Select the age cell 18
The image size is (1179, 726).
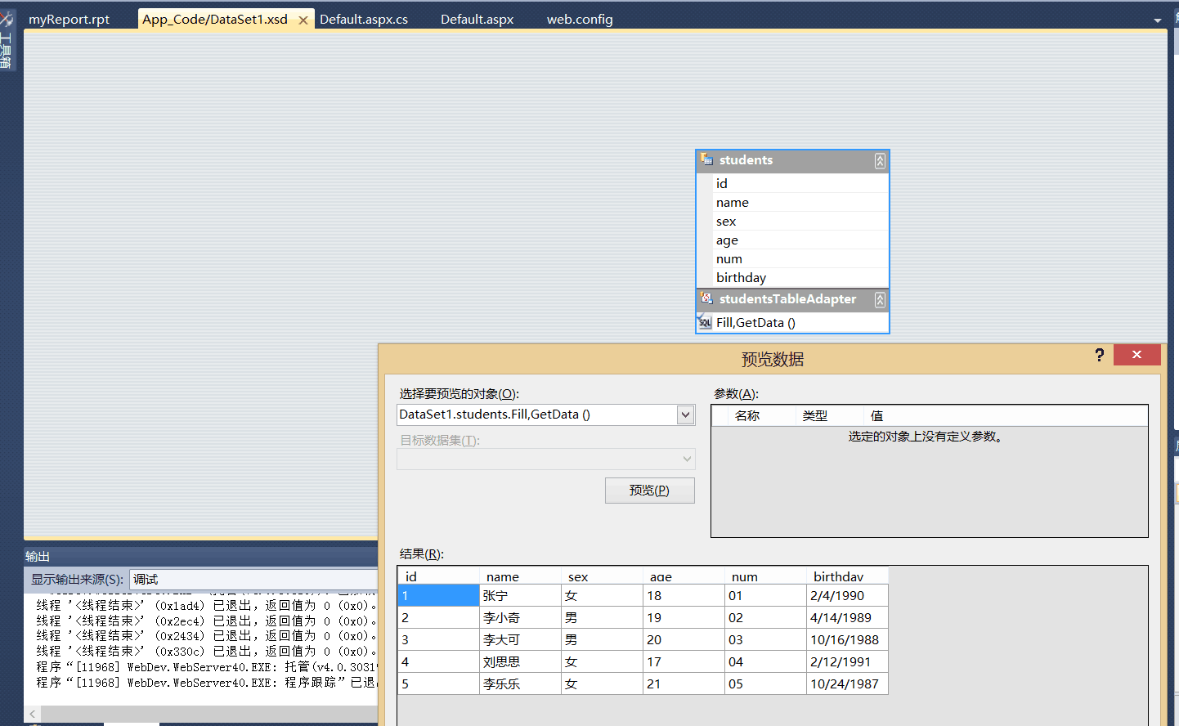point(684,595)
